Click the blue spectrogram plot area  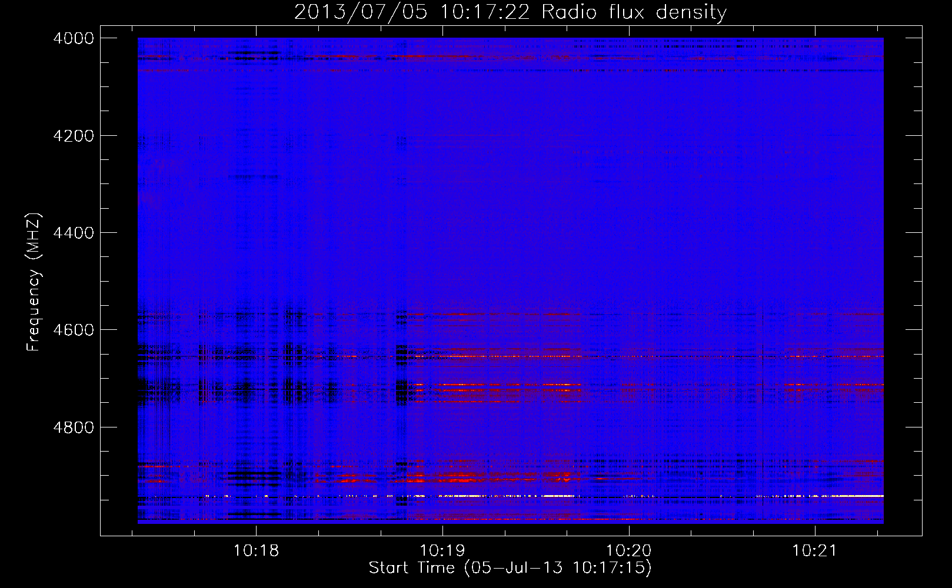pos(511,280)
